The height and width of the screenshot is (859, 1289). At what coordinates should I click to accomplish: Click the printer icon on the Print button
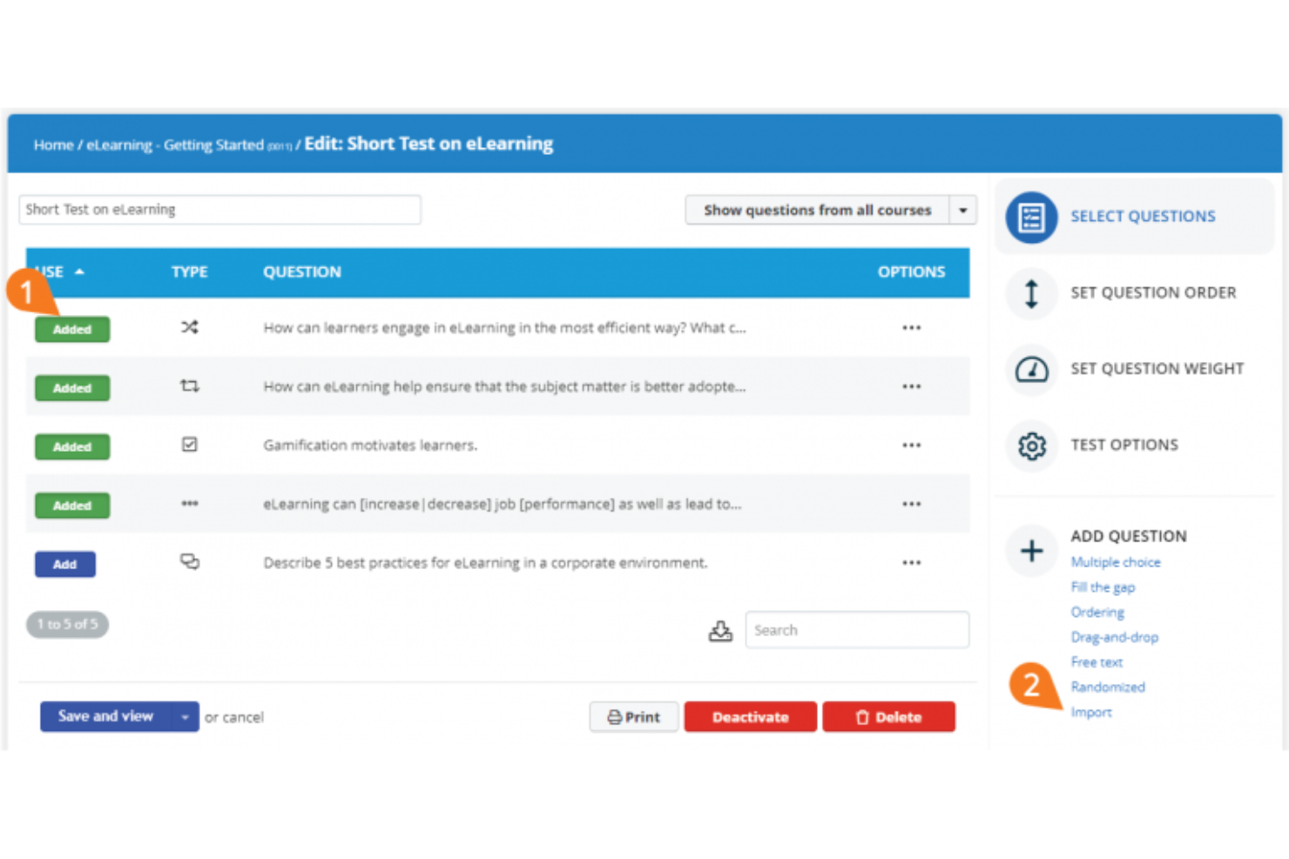click(x=613, y=716)
